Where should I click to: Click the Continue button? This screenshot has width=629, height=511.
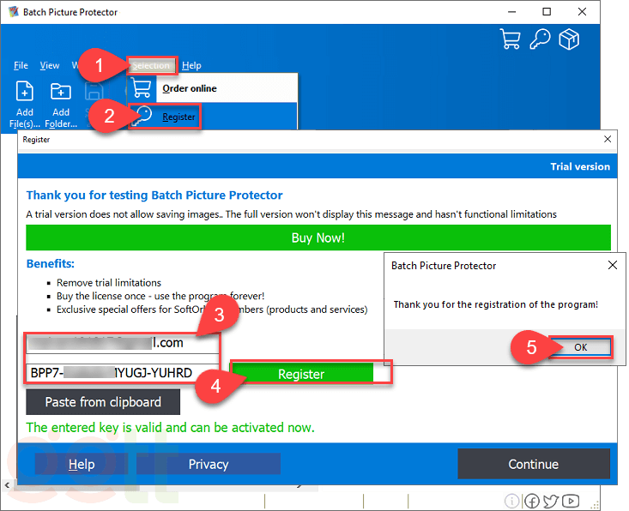click(533, 464)
